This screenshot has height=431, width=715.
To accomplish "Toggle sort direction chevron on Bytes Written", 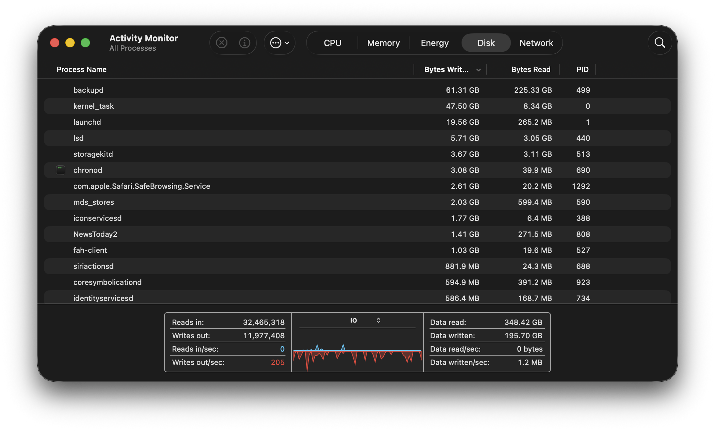I will pos(478,70).
